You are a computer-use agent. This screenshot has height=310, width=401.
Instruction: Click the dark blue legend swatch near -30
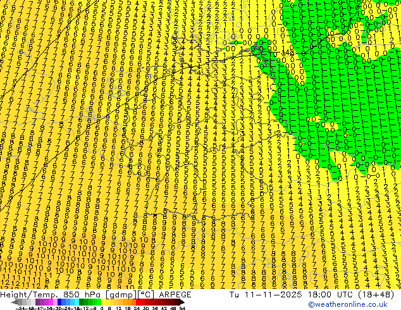(x=59, y=302)
